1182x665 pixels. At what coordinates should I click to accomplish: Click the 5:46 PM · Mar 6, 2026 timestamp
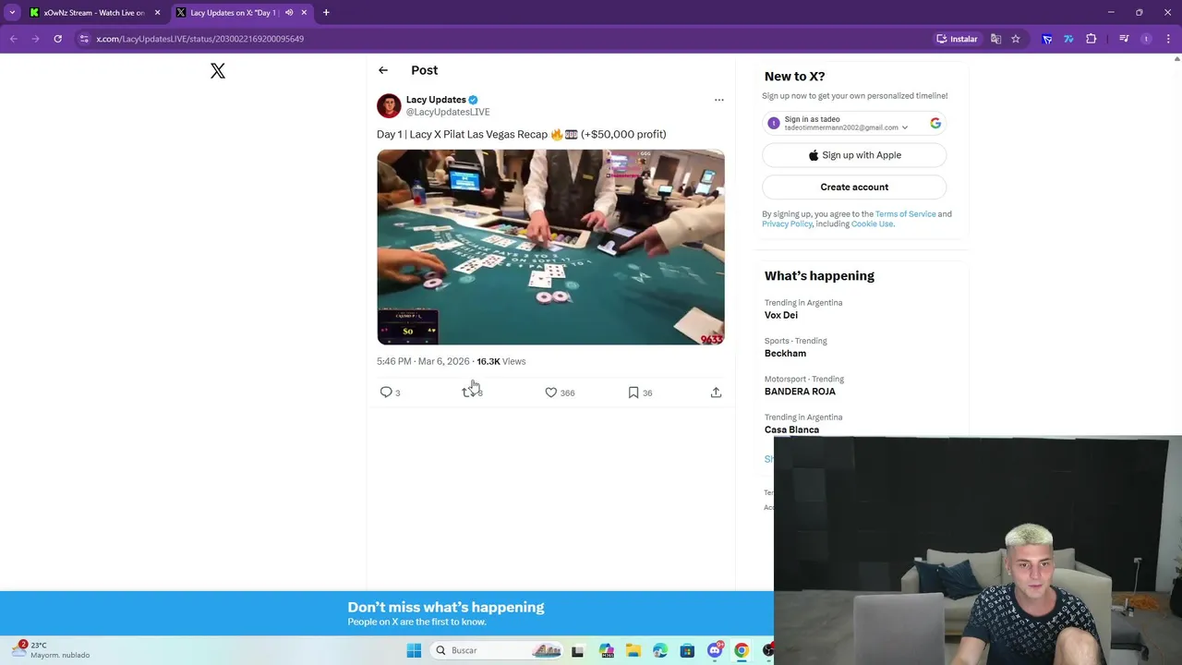click(x=423, y=361)
